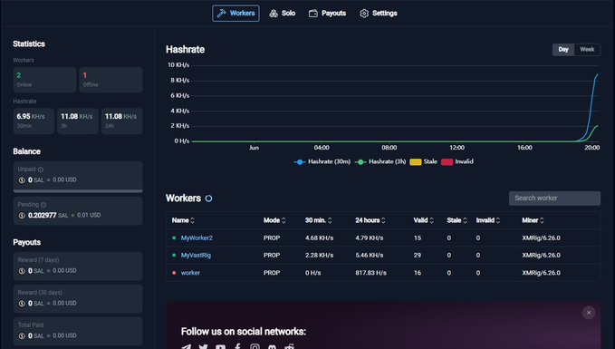Open the Workers tab
Viewport: 615px width, 349px height.
(235, 14)
